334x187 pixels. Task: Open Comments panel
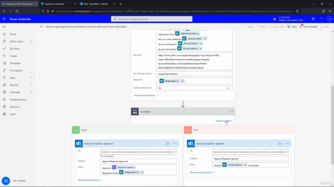277,26
